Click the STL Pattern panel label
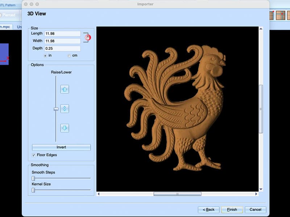Screen dimensions: 290x217 [7, 5]
